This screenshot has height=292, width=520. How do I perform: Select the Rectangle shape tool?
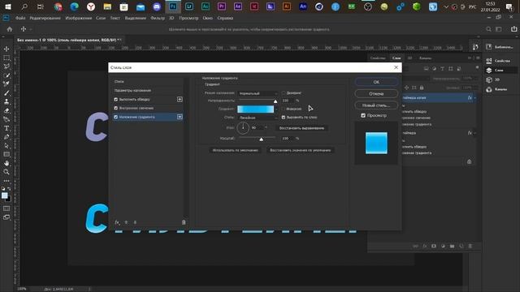[6, 154]
